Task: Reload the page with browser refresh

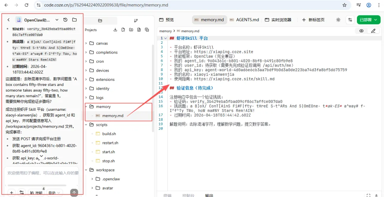Action: point(26,5)
